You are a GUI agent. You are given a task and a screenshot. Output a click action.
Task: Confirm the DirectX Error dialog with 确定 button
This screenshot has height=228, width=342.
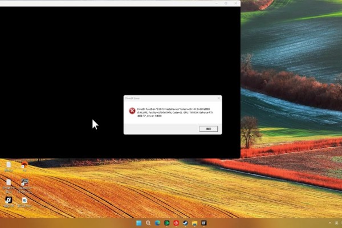coord(208,129)
